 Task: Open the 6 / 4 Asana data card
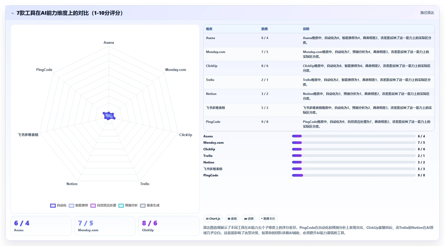pos(41,226)
